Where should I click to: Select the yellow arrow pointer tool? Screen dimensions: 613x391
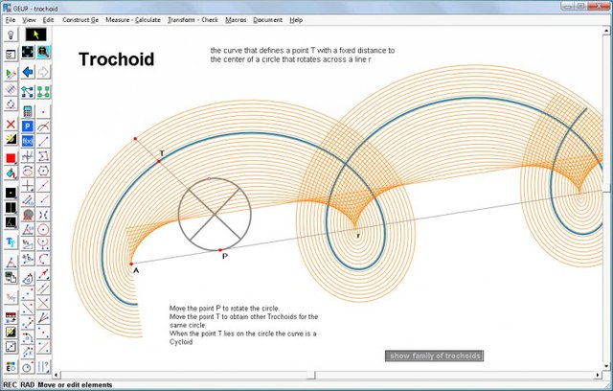pos(36,34)
